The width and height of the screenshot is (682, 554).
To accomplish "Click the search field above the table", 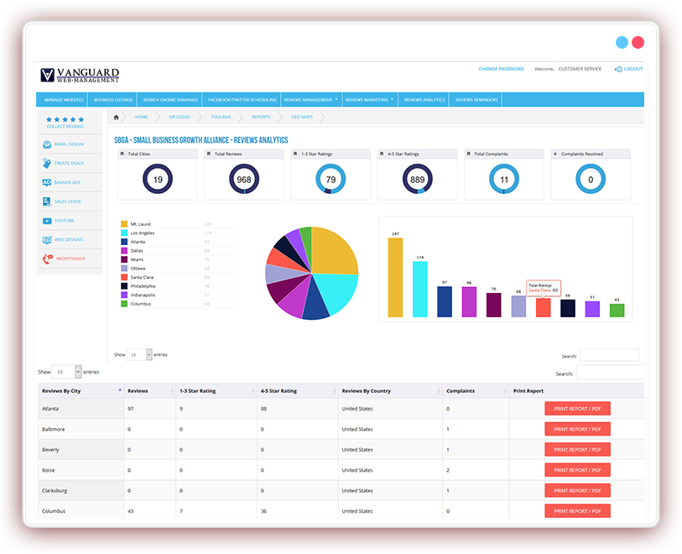I will 610,373.
